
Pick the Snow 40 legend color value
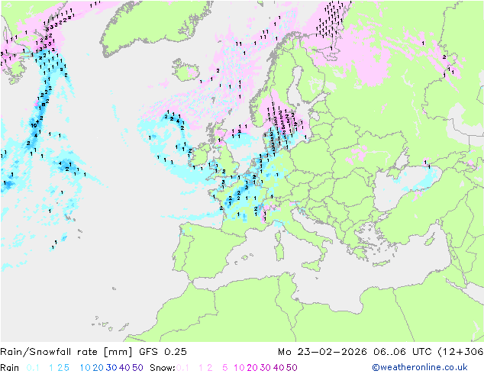[279, 368]
